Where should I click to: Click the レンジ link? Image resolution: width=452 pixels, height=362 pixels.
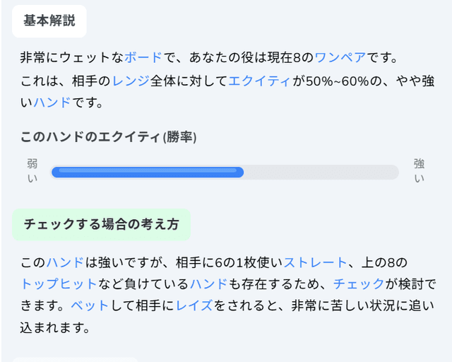(x=130, y=81)
